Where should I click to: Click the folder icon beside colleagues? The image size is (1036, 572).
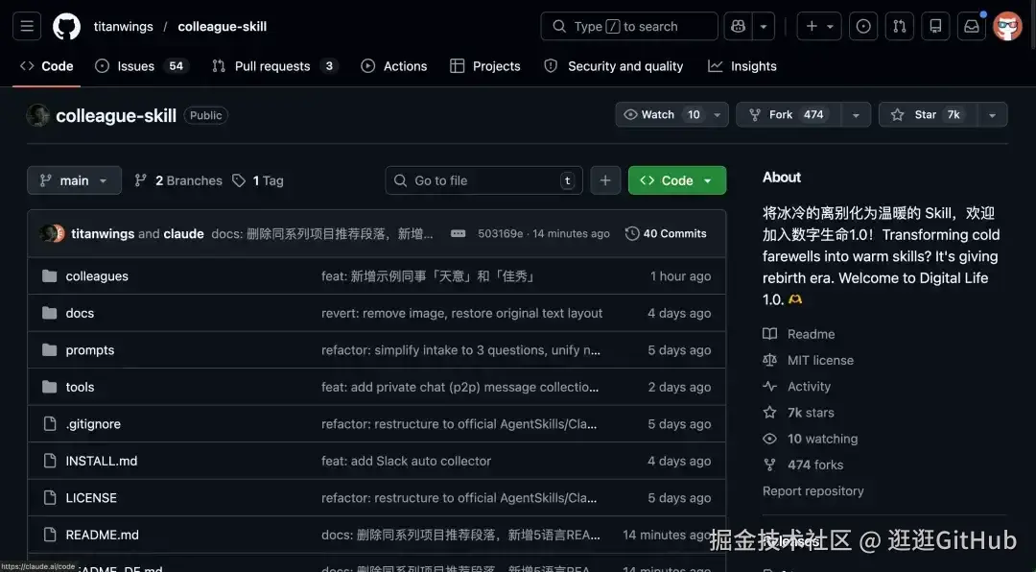[x=50, y=275]
